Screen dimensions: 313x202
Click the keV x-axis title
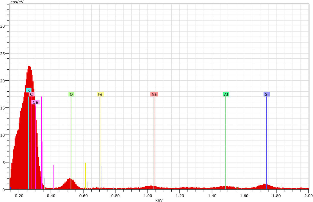point(159,200)
